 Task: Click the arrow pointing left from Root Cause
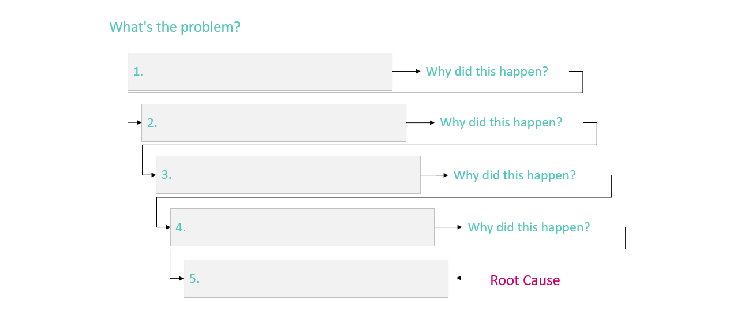tap(469, 278)
